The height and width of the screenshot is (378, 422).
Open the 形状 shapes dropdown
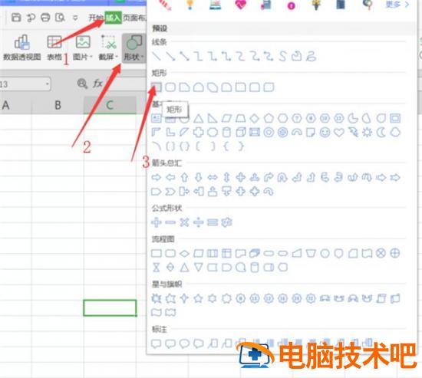point(134,48)
